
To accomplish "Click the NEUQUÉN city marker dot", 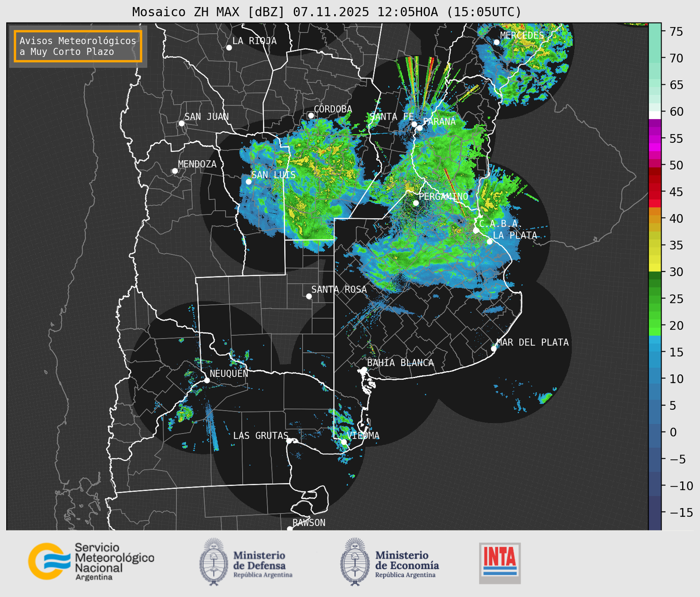I will [207, 380].
